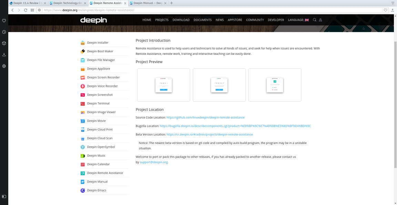The width and height of the screenshot is (397, 205).
Task: Open the COMMUNITY menu item
Action: (255, 20)
